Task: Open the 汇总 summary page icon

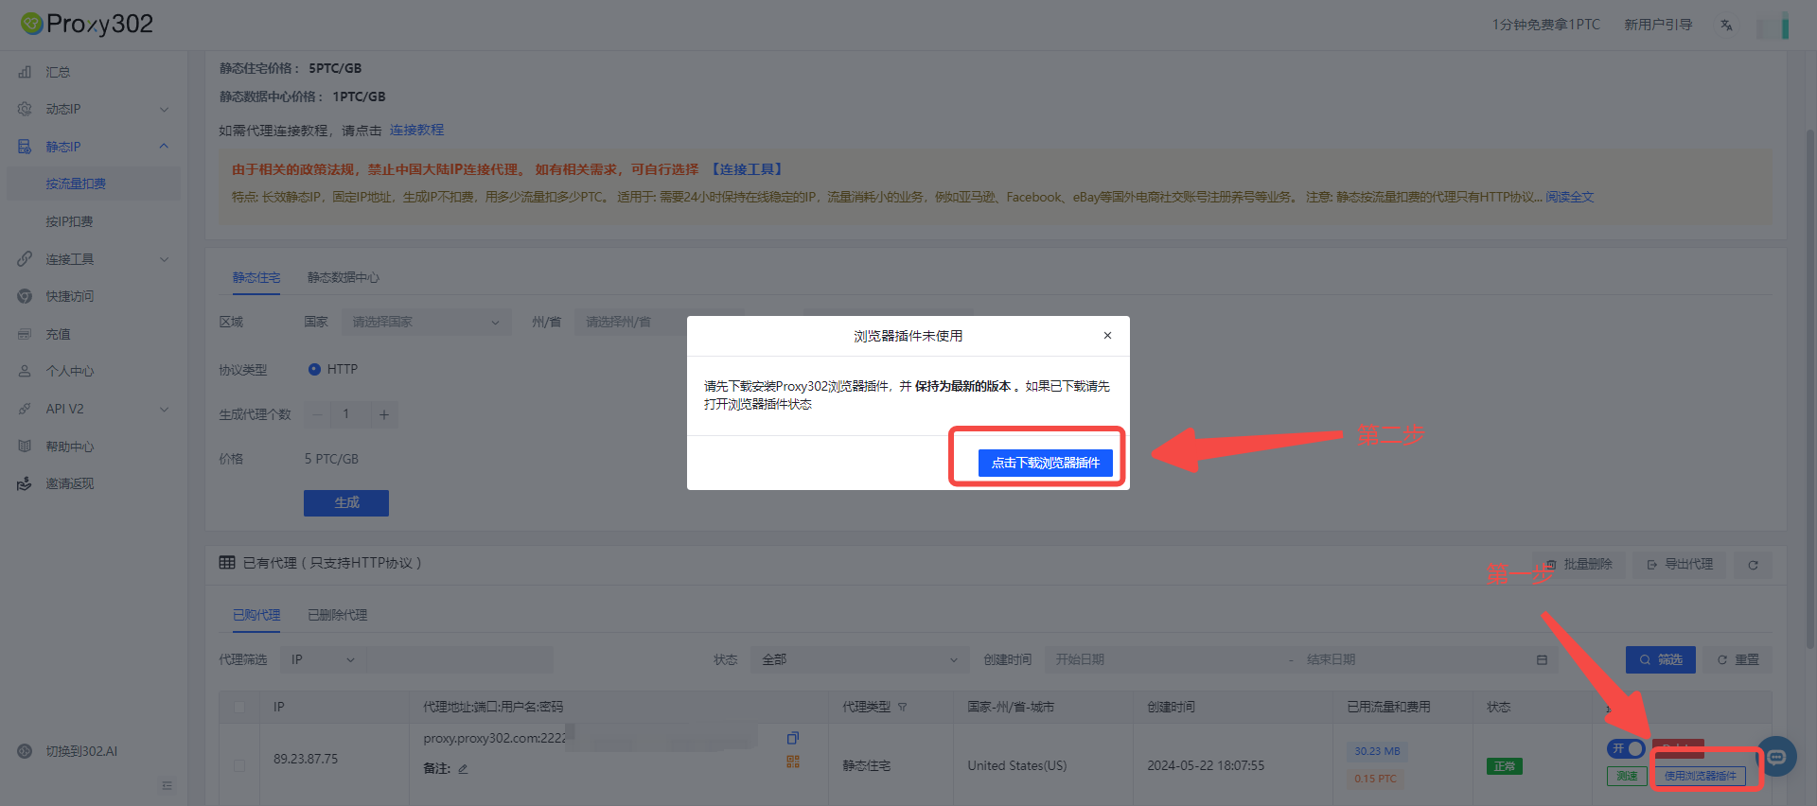Action: [x=25, y=72]
